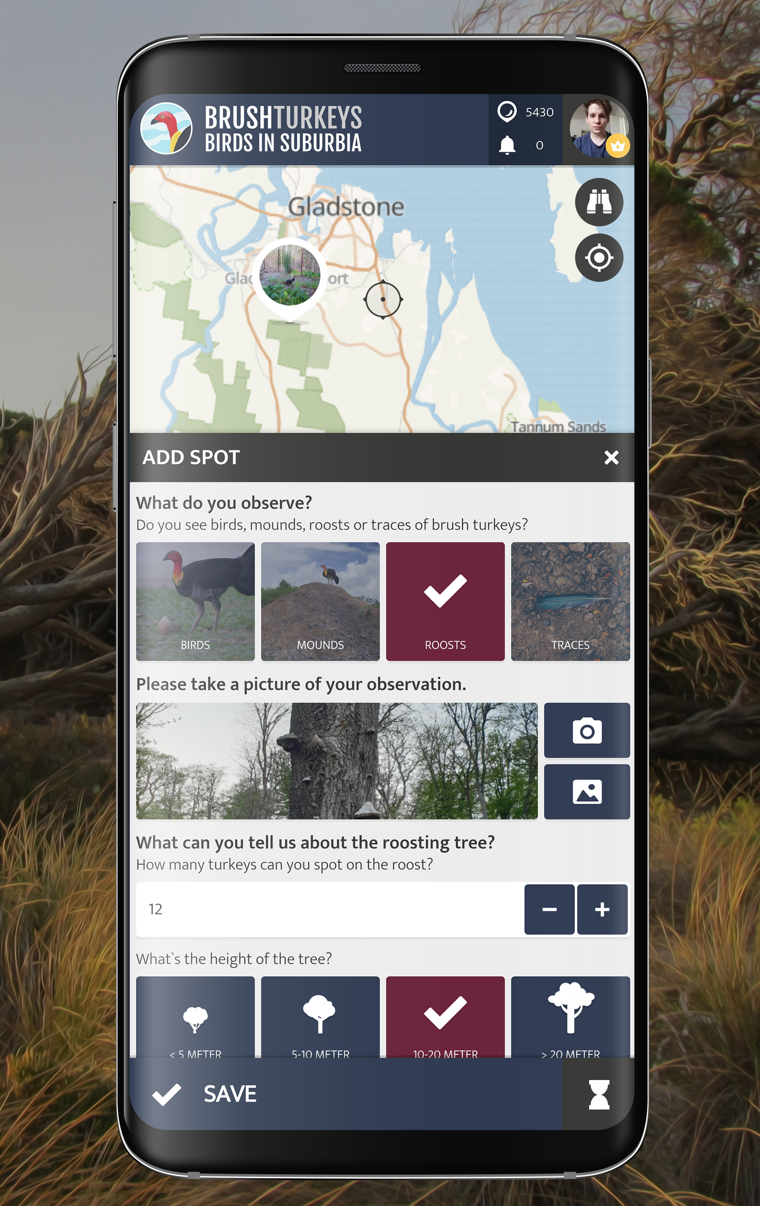Viewport: 760px width, 1206px height.
Task: Close the Add Spot panel
Action: click(612, 457)
